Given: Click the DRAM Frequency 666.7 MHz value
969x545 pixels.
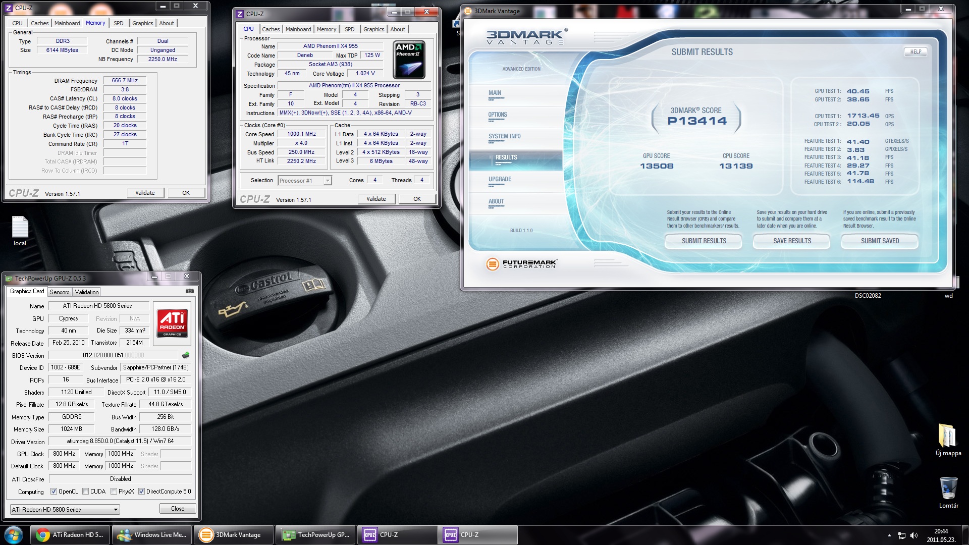Looking at the screenshot, I should click(x=125, y=81).
